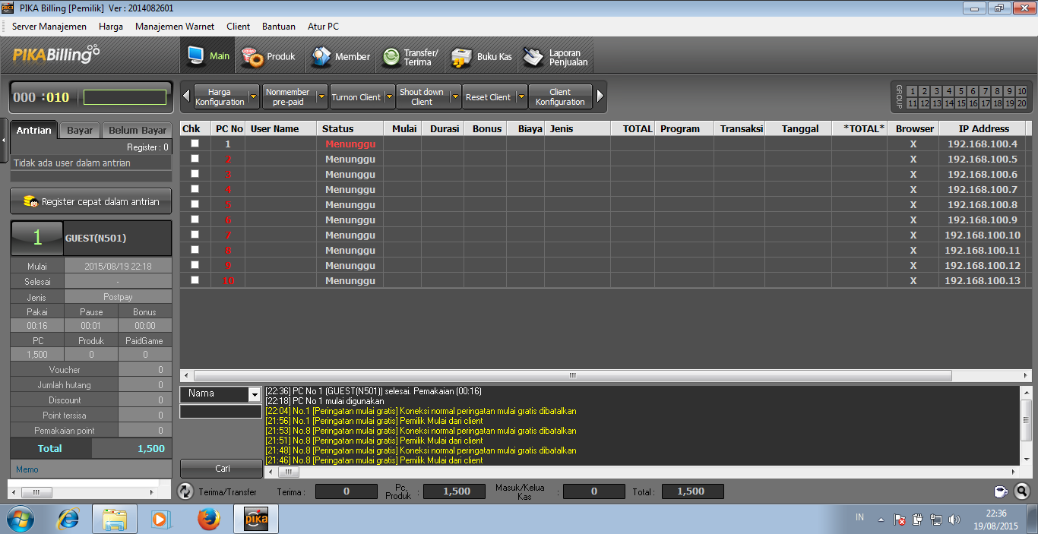
Task: Select group number 20 in the GROUP grid
Action: (1022, 103)
